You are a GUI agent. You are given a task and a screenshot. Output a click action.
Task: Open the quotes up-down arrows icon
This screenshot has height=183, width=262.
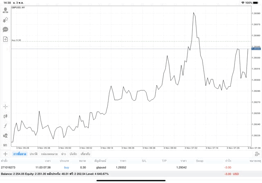[5, 20]
